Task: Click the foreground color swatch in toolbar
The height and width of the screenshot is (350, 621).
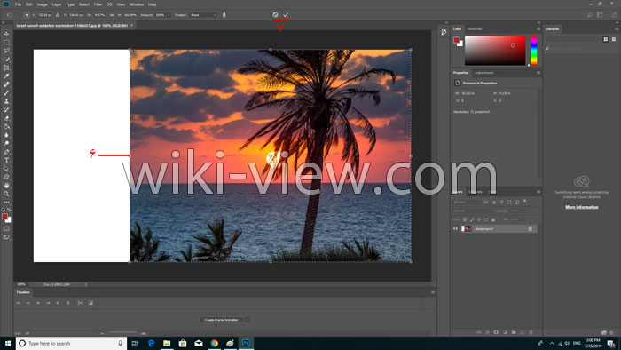Action: (4, 217)
